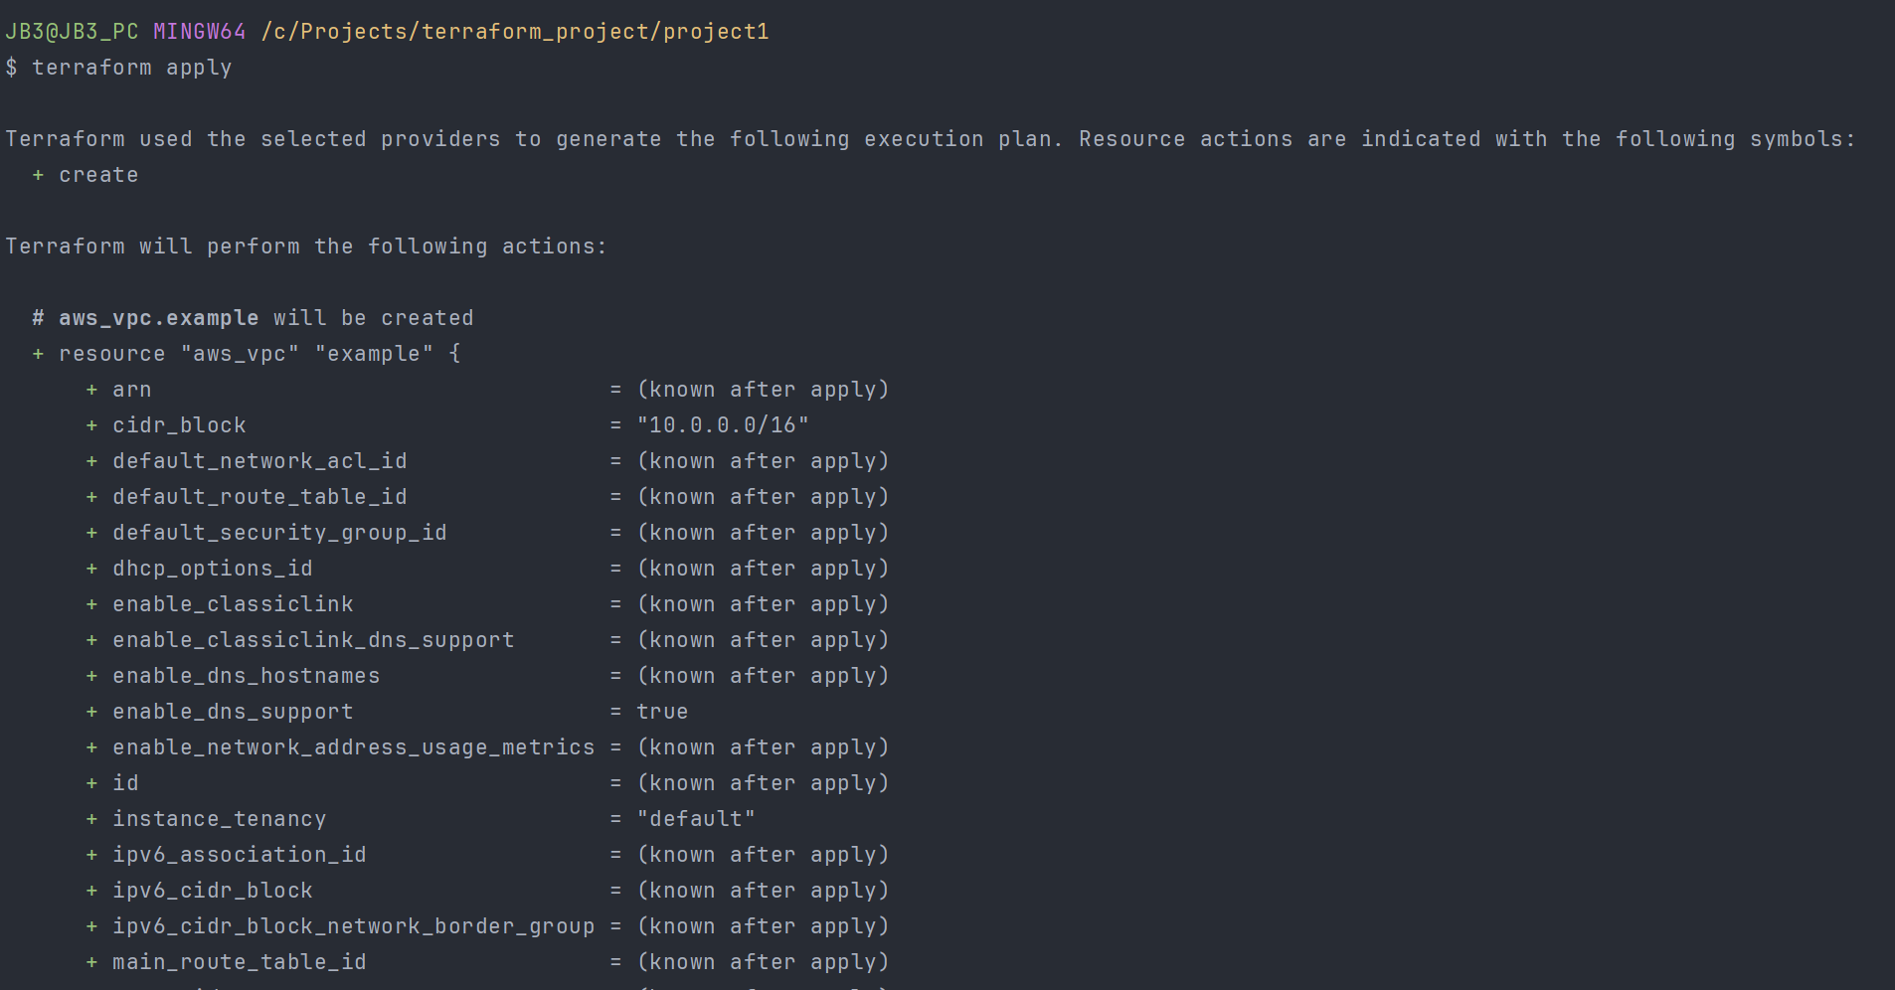Click the MINGW64 shell label
The width and height of the screenshot is (1895, 990).
(200, 32)
